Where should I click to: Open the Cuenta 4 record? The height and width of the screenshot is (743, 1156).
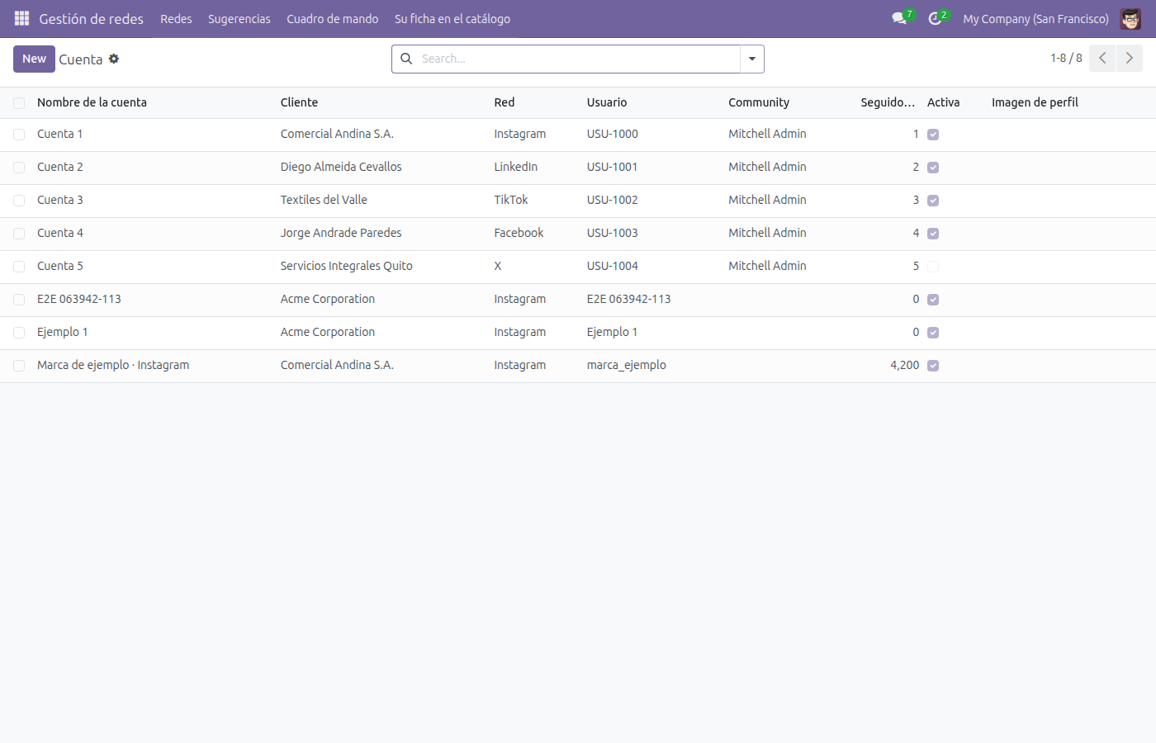[60, 233]
